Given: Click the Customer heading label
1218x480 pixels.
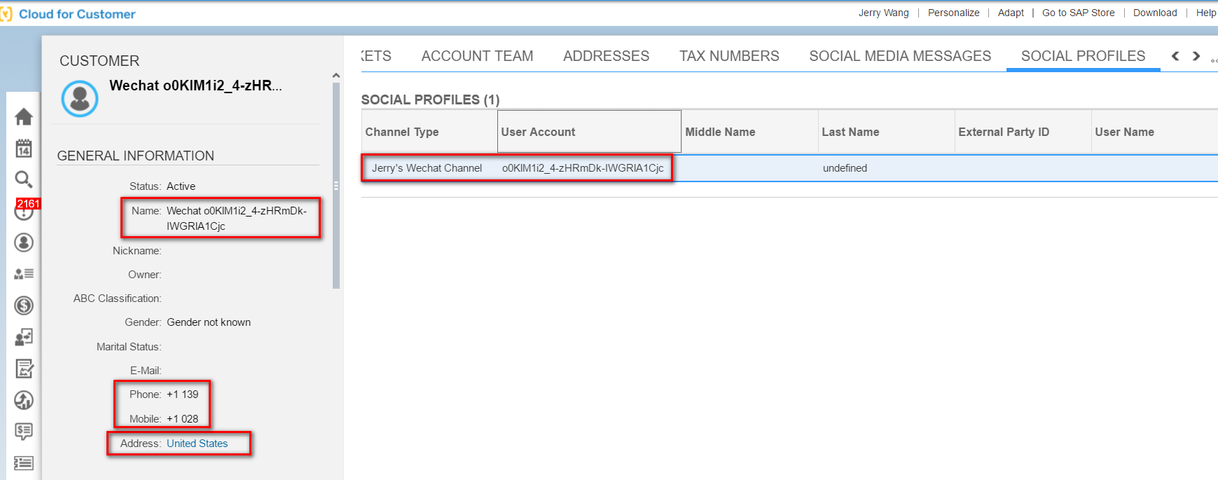Looking at the screenshot, I should pyautogui.click(x=99, y=61).
